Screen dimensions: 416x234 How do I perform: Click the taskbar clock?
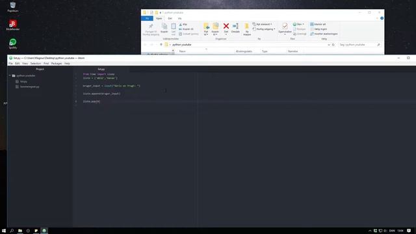point(400,231)
